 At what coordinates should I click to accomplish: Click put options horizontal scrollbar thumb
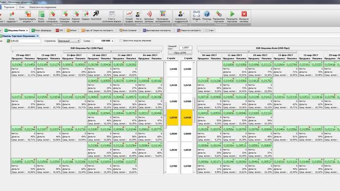[111, 52]
